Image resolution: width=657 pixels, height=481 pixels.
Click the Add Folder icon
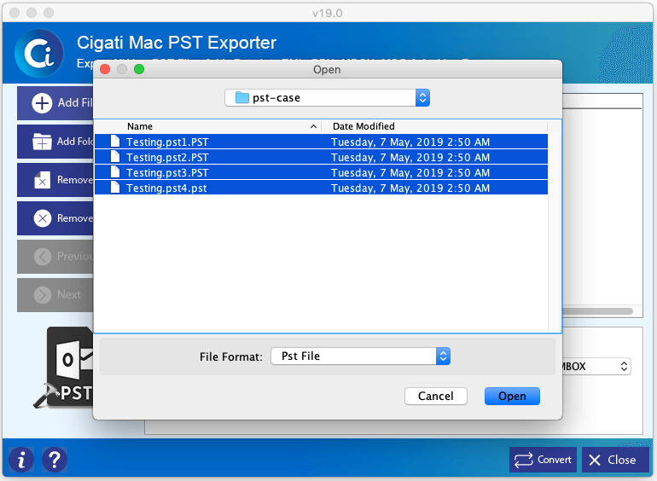(42, 142)
